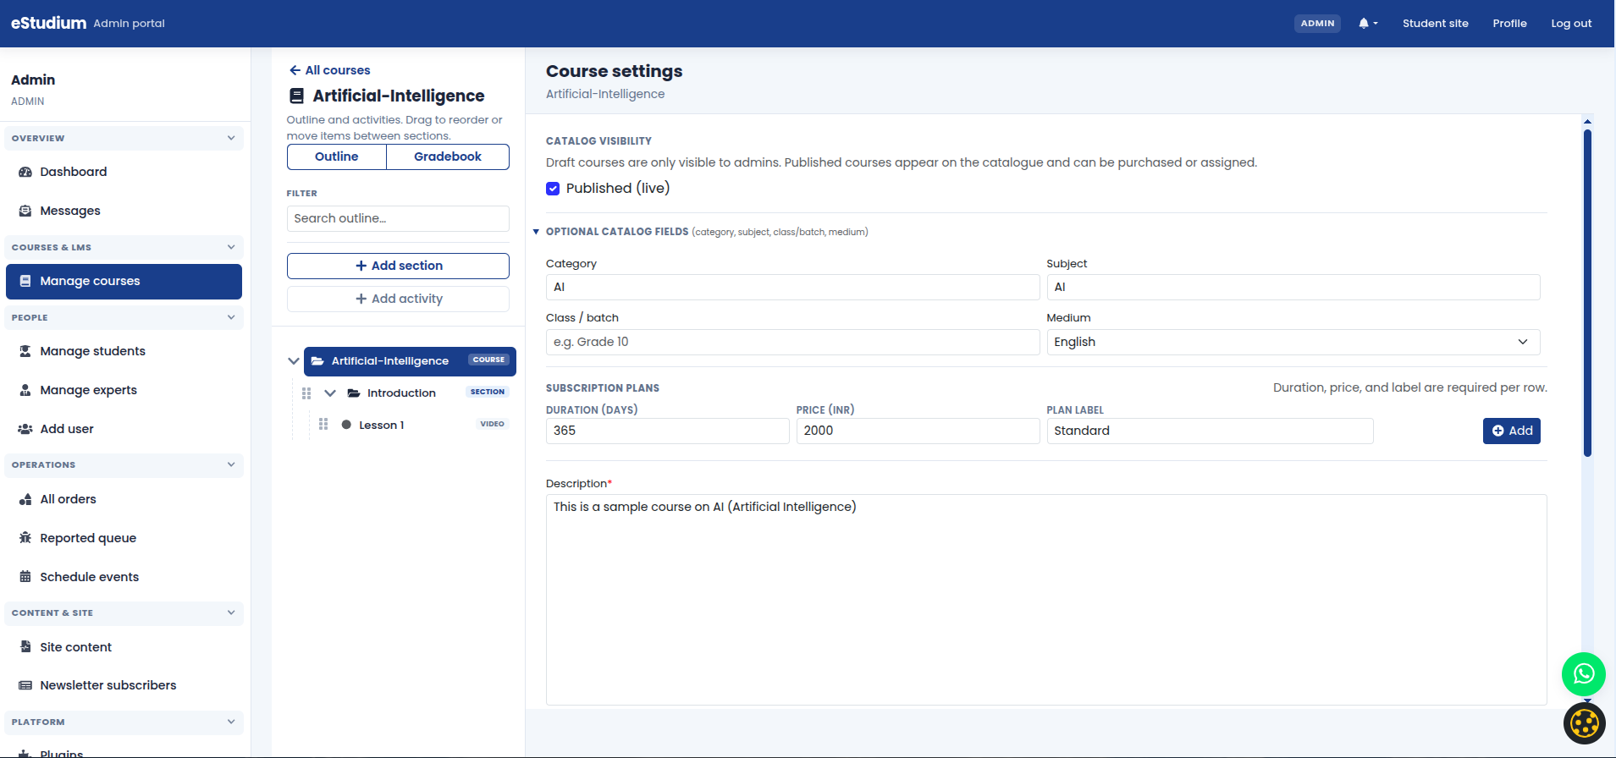Click the Add section button
Screen dimensions: 1616x758
click(x=398, y=266)
